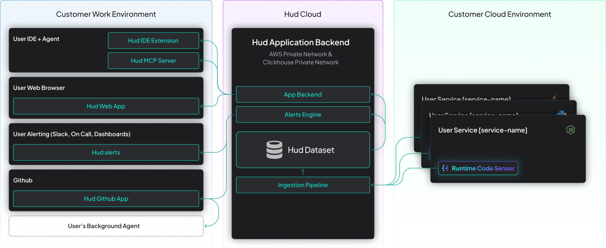Click the Java logo on the back service card
The width and height of the screenshot is (606, 248).
point(555,98)
